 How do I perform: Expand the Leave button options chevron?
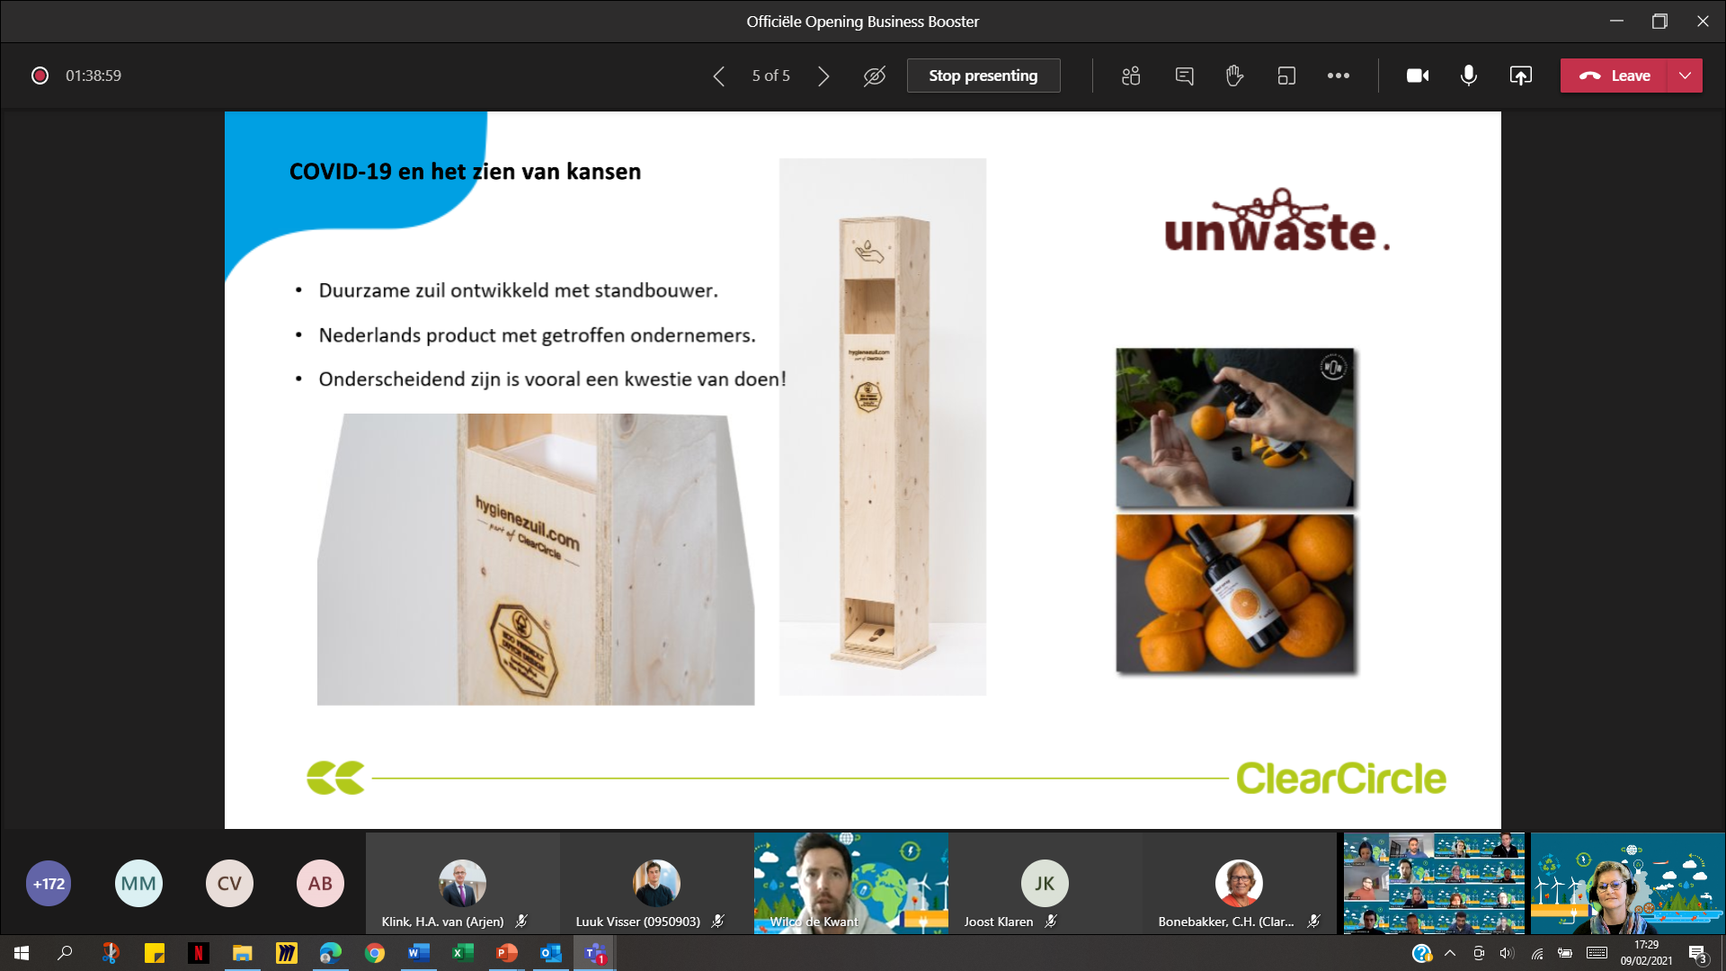(x=1686, y=76)
